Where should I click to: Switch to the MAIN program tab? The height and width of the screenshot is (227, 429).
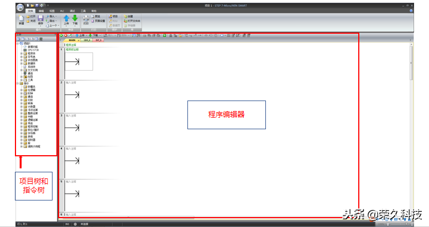coord(72,40)
